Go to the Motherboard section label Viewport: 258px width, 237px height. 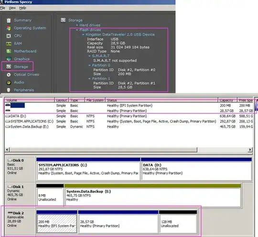[25, 51]
